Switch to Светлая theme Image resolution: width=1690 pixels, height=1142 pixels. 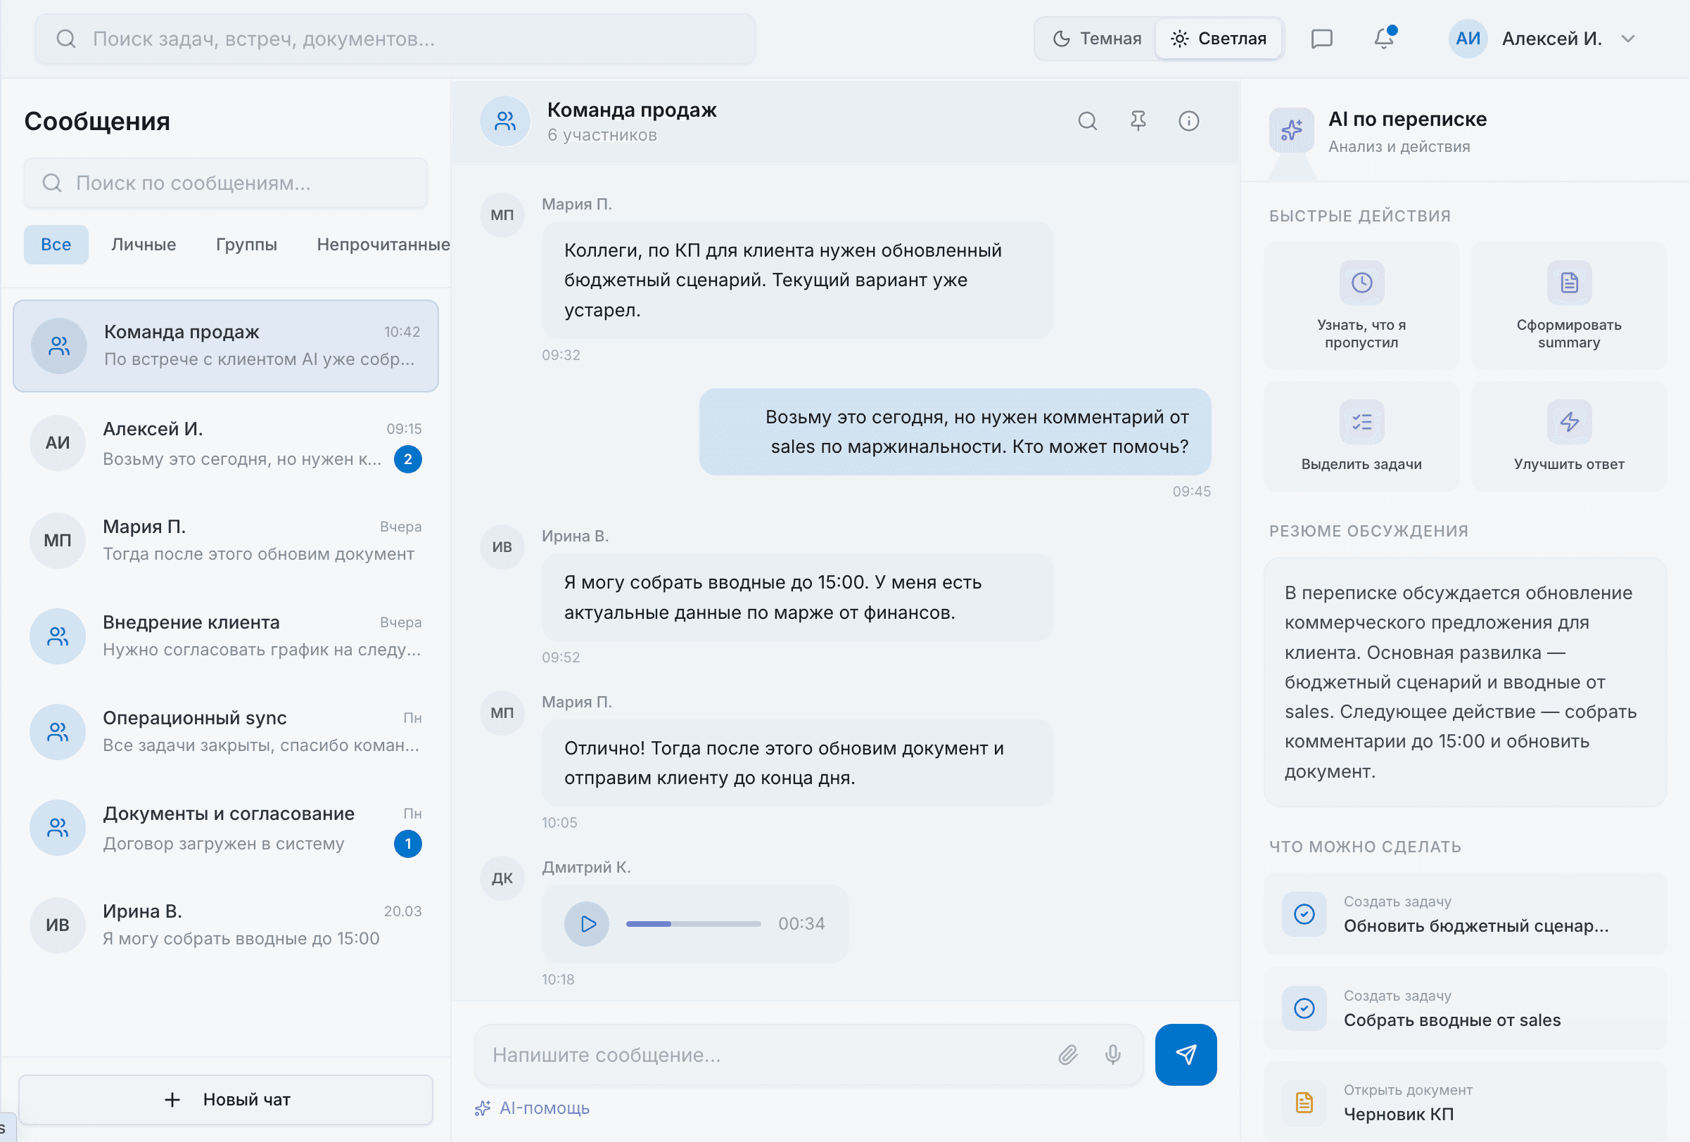click(x=1219, y=38)
